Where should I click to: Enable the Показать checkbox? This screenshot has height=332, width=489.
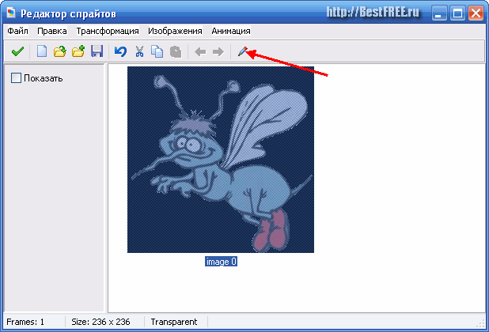coord(16,77)
